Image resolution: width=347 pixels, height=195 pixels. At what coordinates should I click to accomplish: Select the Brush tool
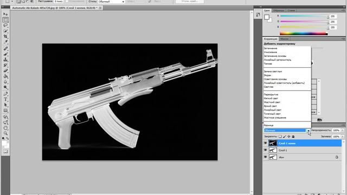[5, 54]
